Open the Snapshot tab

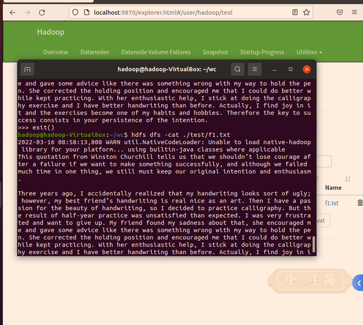tap(215, 52)
